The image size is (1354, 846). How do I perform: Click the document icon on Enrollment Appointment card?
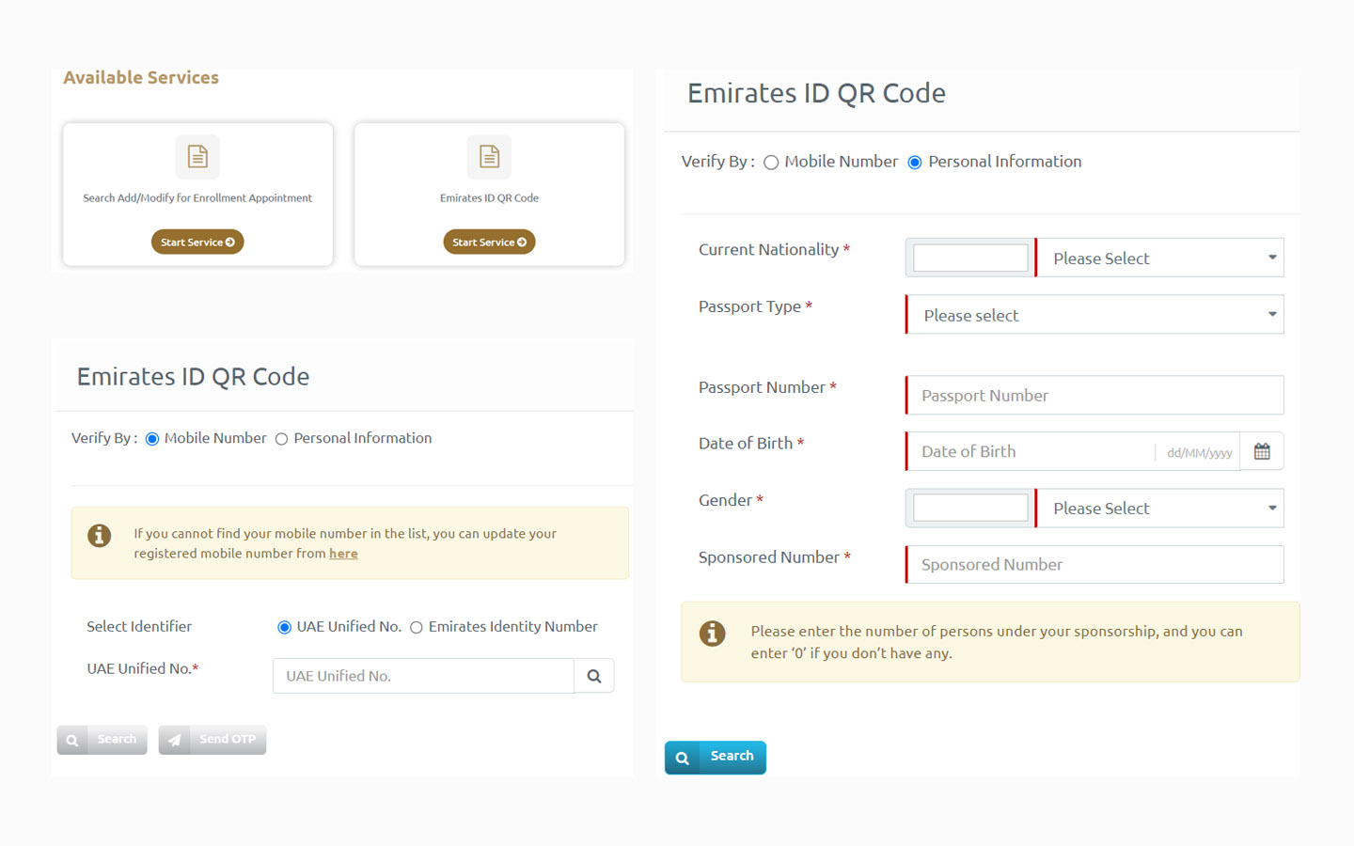197,157
